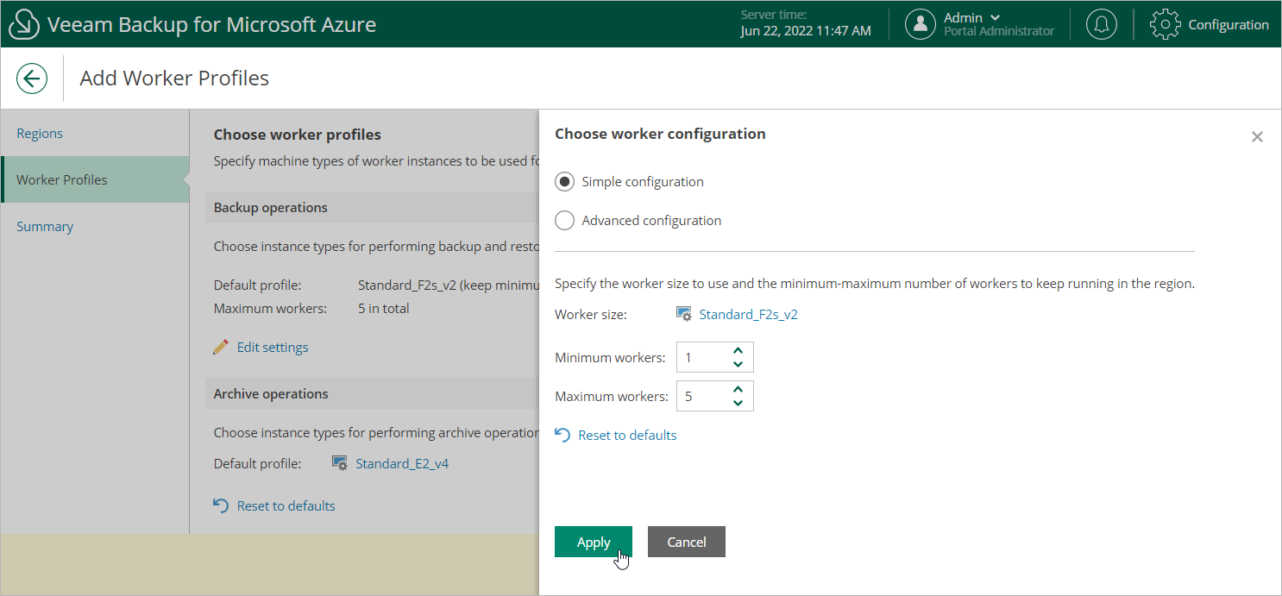This screenshot has height=596, width=1282.
Task: Select the Advanced configuration radio button
Action: [564, 221]
